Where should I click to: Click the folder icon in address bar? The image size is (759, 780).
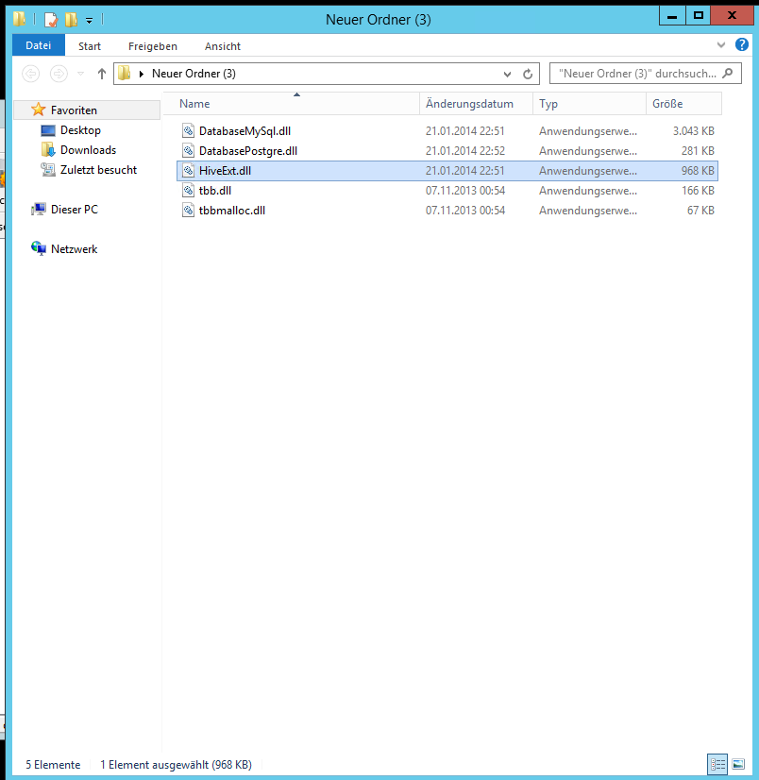click(125, 73)
